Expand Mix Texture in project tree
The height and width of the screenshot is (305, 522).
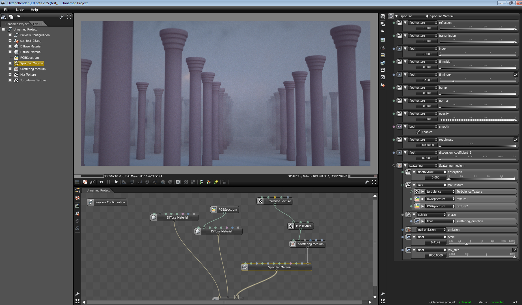click(10, 75)
